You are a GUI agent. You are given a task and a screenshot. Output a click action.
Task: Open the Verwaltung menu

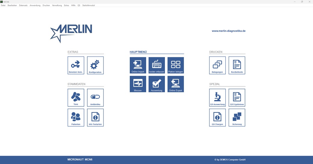[x=57, y=5]
